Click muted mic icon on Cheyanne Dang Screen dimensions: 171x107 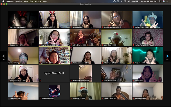(x=9, y=81)
